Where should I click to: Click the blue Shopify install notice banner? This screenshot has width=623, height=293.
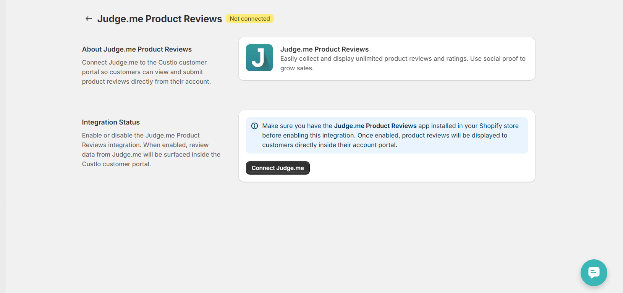[387, 136]
